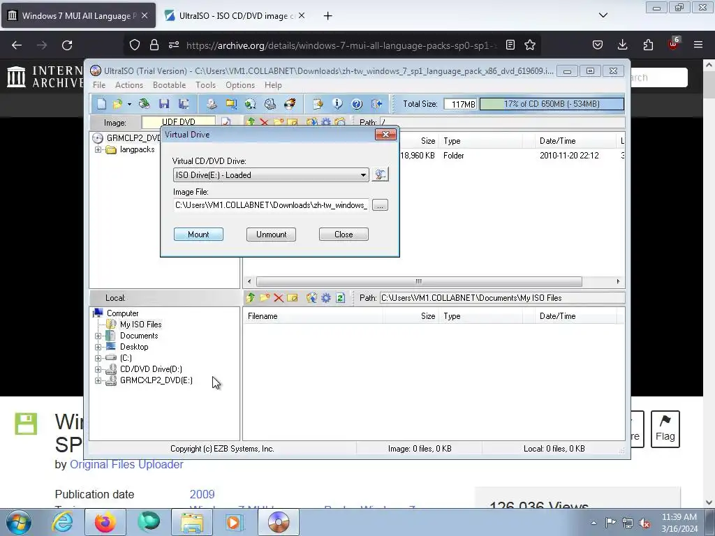Switch to the Windows 7 MUI All Language browser tab
The height and width of the screenshot is (536, 715).
78,16
